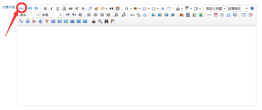
Task: Insert video using film strip icon
Action: pyautogui.click(x=188, y=15)
